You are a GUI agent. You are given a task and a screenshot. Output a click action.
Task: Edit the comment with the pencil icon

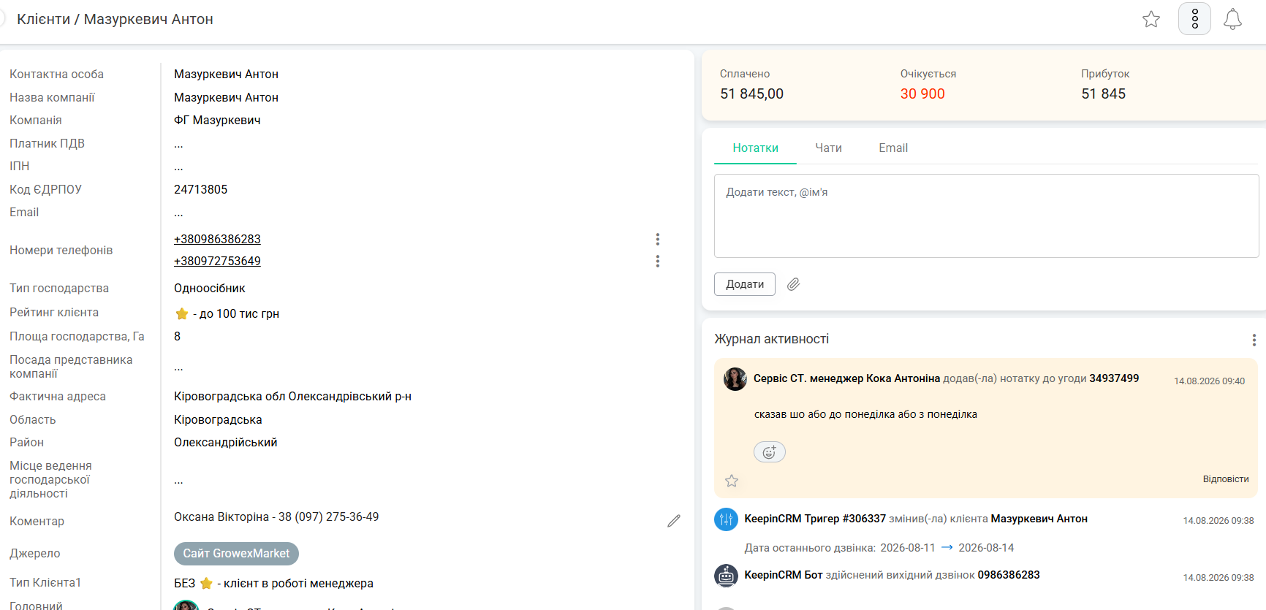click(674, 521)
